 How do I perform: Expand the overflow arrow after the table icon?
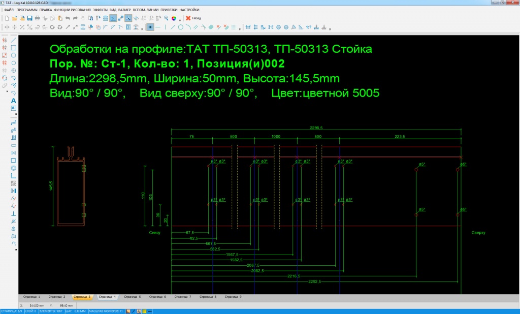click(x=142, y=29)
